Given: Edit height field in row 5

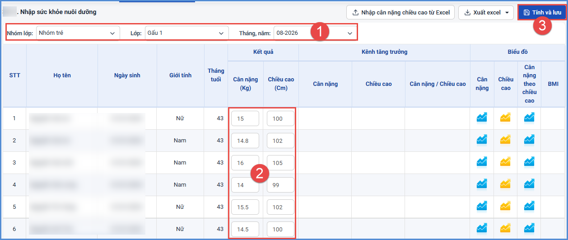Looking at the screenshot, I should click(280, 207).
